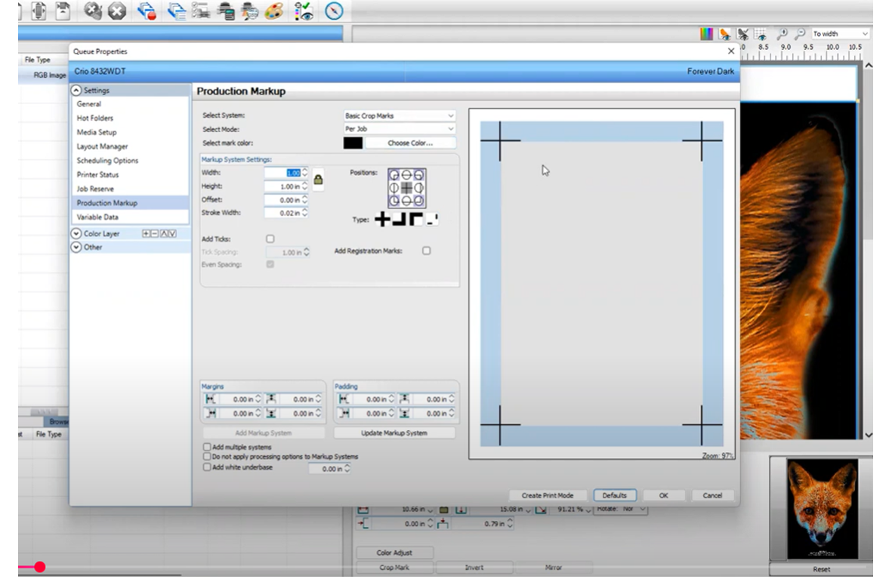Select Media Setup in settings list

tap(97, 132)
